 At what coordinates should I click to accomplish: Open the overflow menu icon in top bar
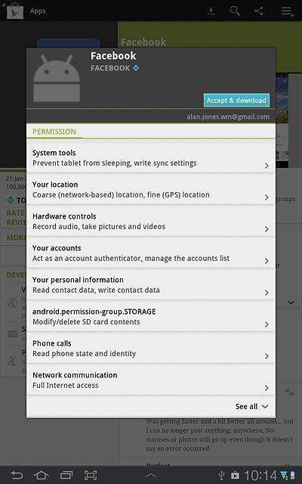(x=287, y=11)
